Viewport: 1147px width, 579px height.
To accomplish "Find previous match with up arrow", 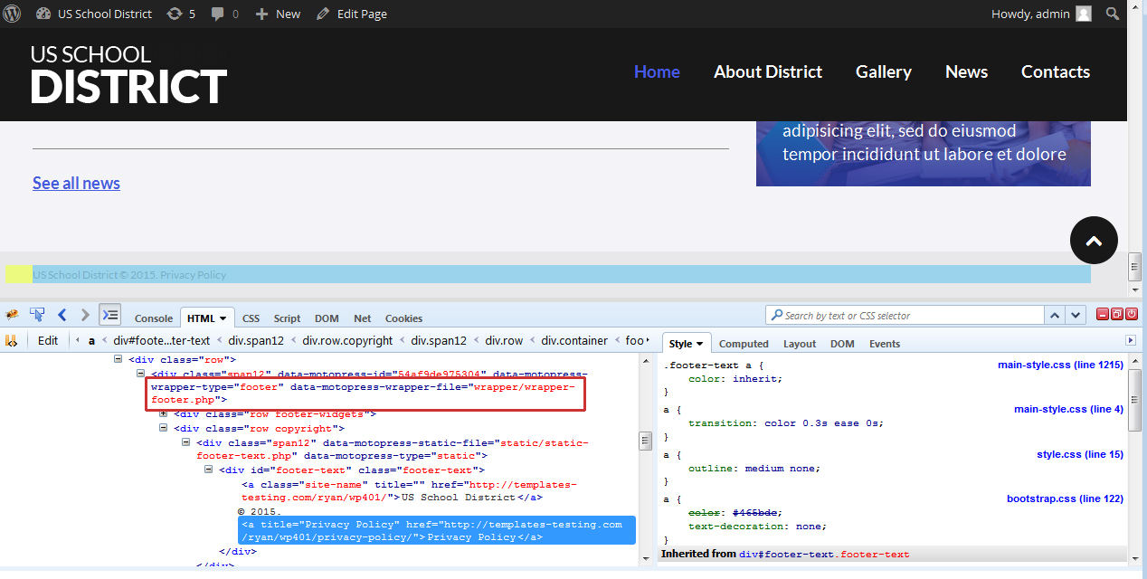I will [x=1055, y=315].
